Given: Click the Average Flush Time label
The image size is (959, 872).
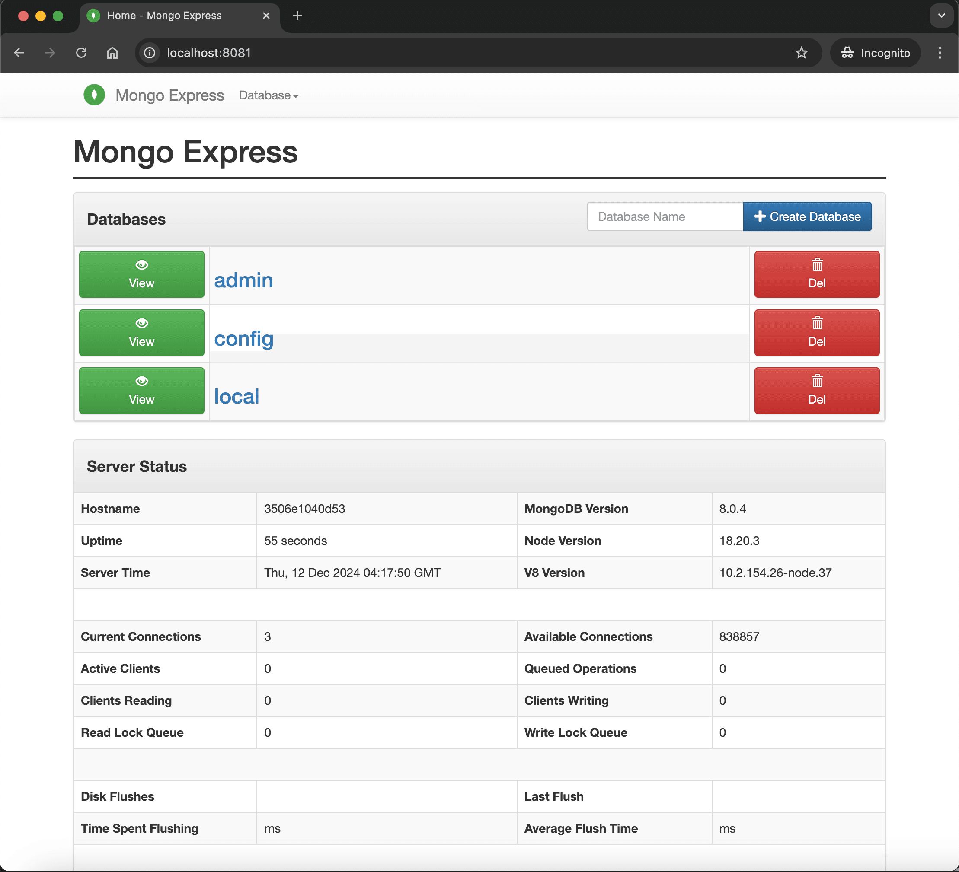Looking at the screenshot, I should [x=581, y=829].
